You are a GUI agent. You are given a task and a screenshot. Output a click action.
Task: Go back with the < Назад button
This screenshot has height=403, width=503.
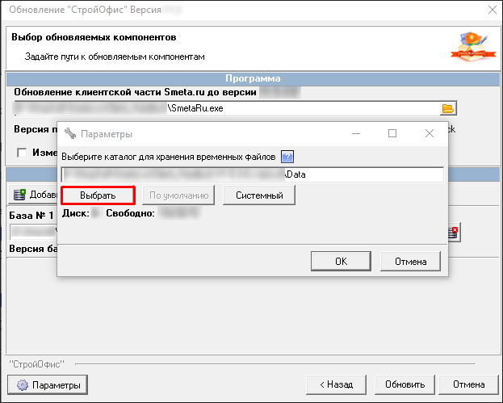point(336,385)
